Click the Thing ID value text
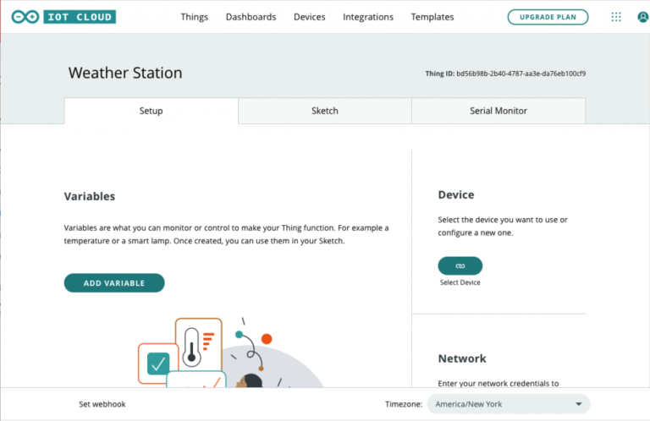Viewport: 650px width, 421px height. (521, 74)
